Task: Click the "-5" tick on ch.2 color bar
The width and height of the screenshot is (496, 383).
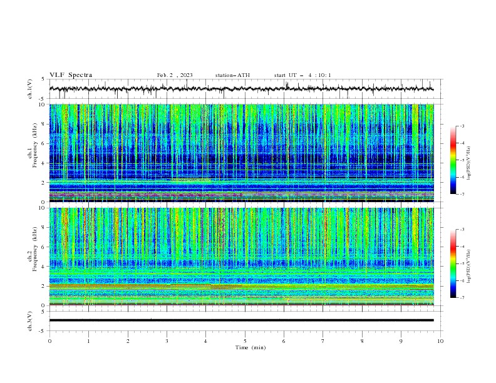Action: (462, 263)
